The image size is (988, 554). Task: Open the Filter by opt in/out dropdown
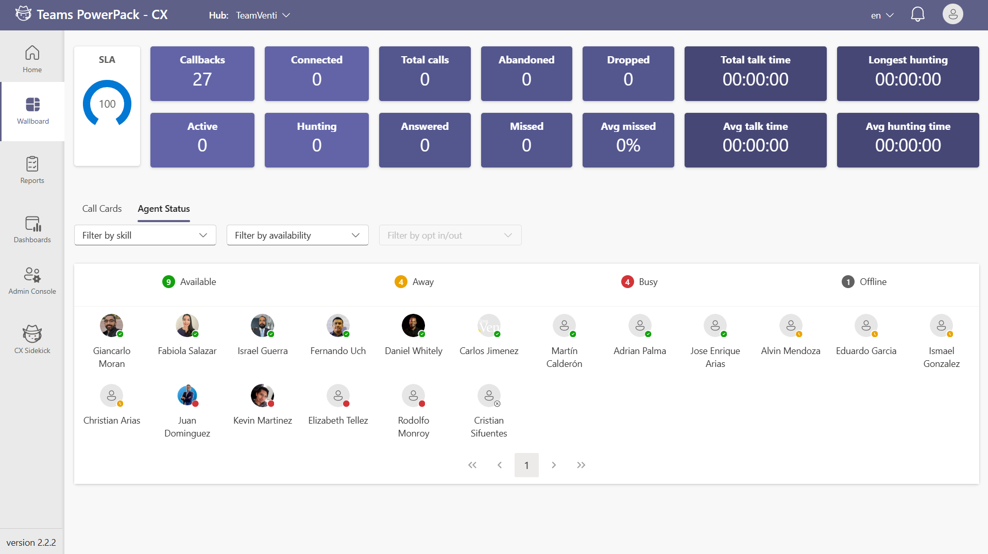[450, 235]
